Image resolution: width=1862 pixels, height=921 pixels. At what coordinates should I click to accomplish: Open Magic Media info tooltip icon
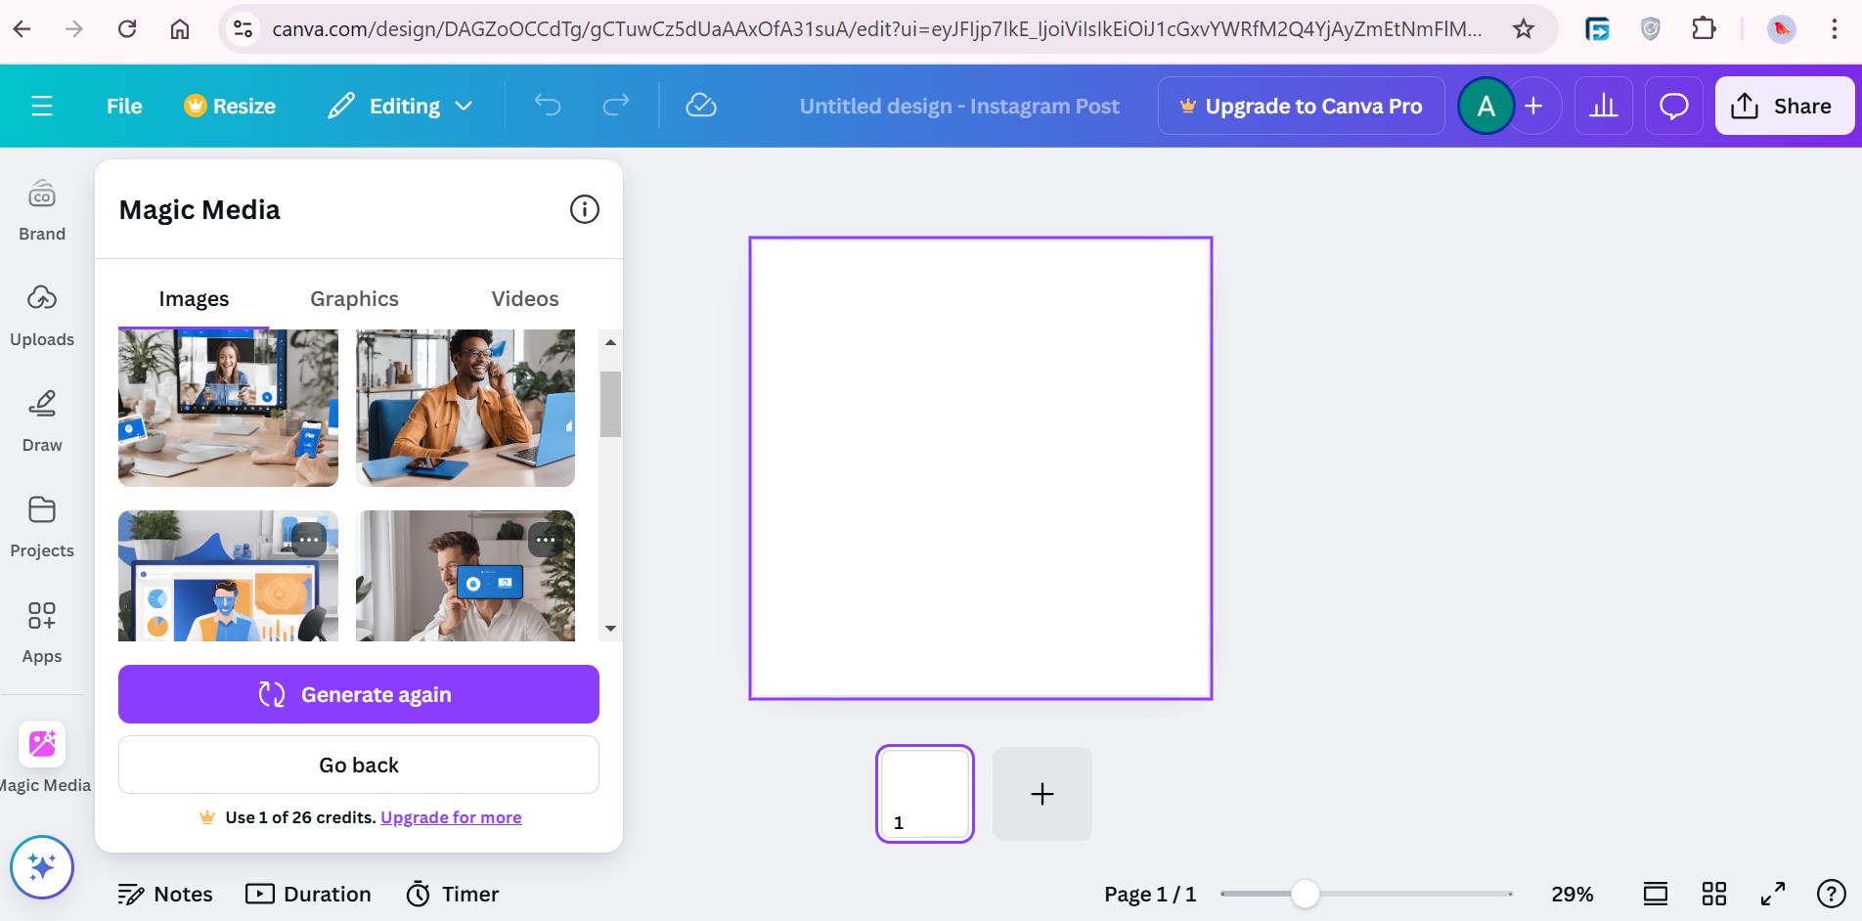[x=584, y=208]
